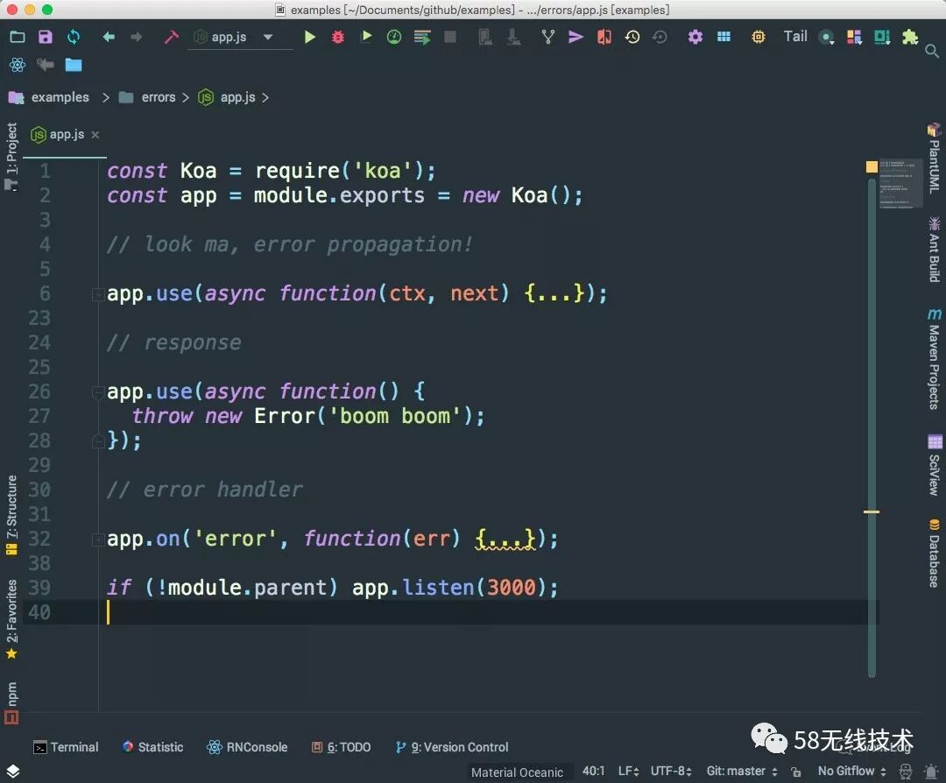This screenshot has height=783, width=946.
Task: Expand folded function at line 6
Action: click(x=97, y=293)
